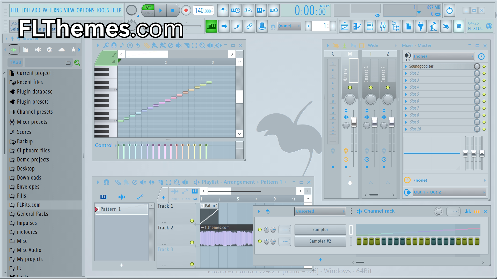
Task: Click the Master track pan knob
Action: [350, 99]
